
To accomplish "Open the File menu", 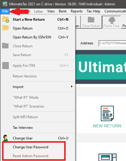I will (x=5, y=11).
